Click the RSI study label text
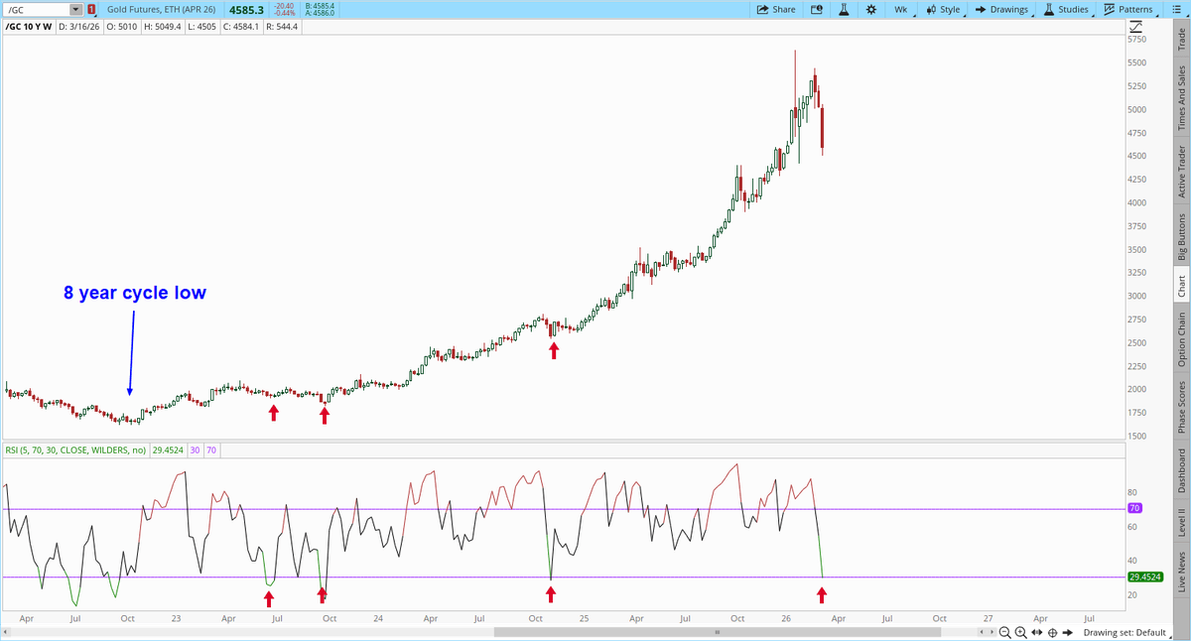 75,449
